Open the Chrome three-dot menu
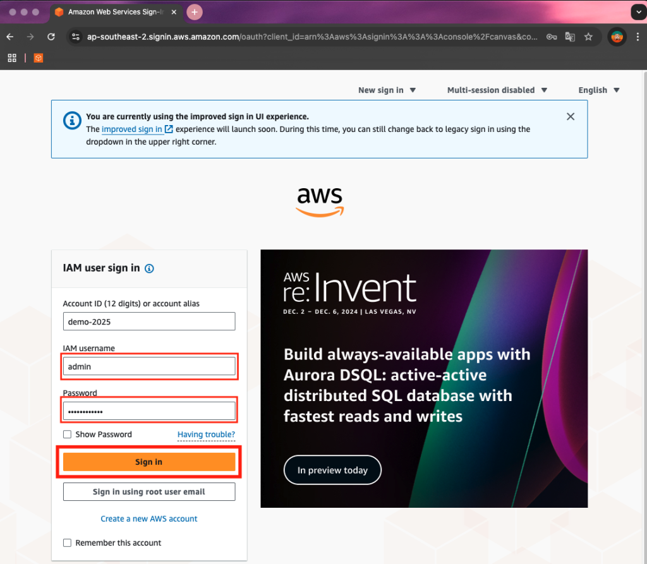The image size is (647, 564). 638,37
